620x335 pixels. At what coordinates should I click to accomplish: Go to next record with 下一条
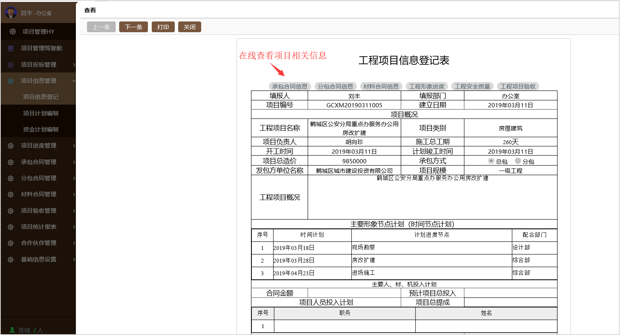point(133,27)
